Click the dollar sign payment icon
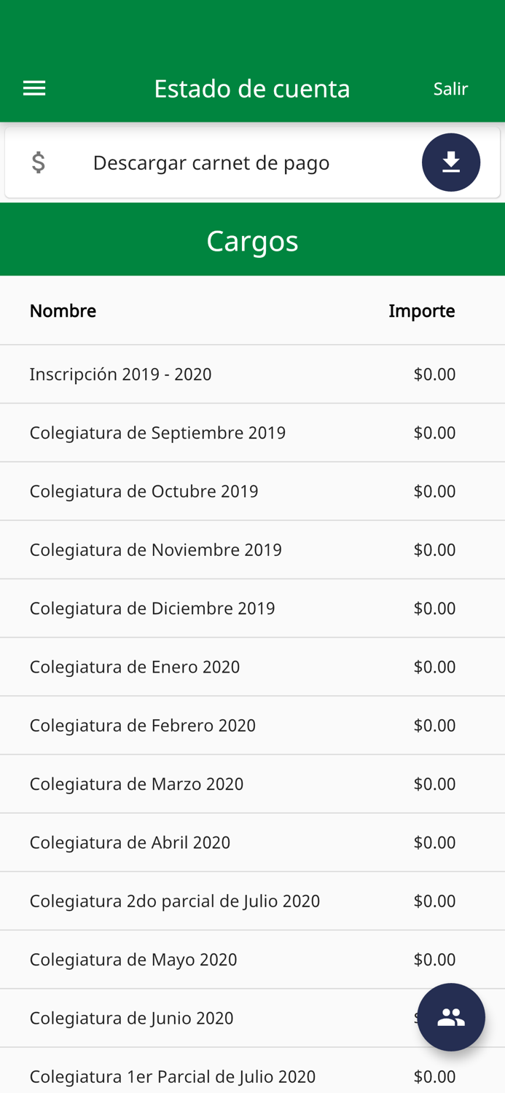Viewport: 505px width, 1093px height. [39, 162]
